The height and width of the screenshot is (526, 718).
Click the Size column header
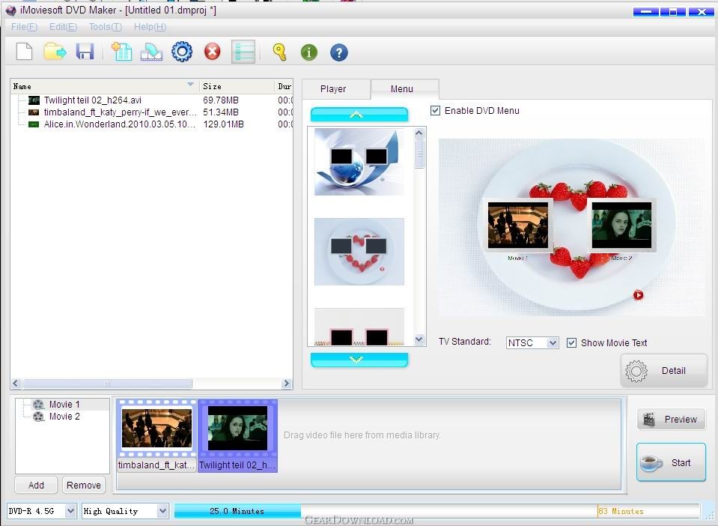237,86
